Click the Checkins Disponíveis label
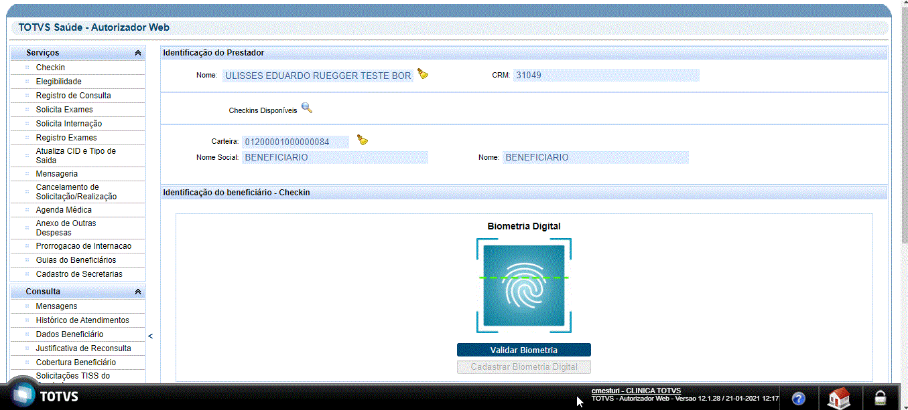 263,110
